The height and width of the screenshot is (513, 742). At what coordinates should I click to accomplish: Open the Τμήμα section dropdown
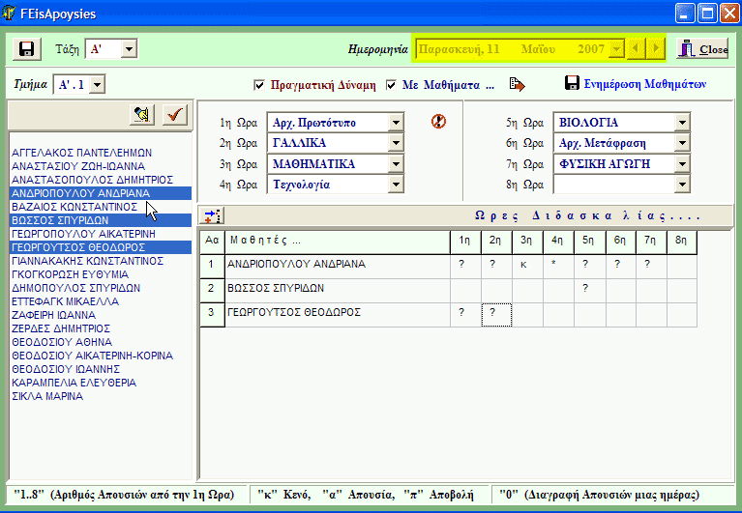coord(97,85)
